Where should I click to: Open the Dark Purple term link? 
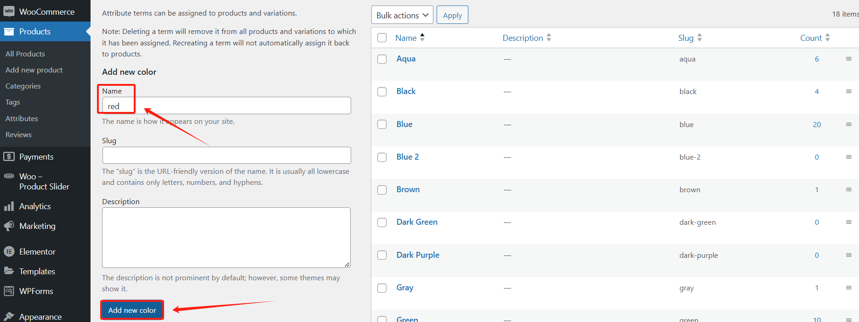point(418,255)
